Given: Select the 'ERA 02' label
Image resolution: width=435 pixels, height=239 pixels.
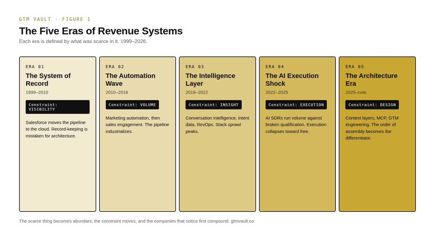Looking at the screenshot, I should point(115,67).
